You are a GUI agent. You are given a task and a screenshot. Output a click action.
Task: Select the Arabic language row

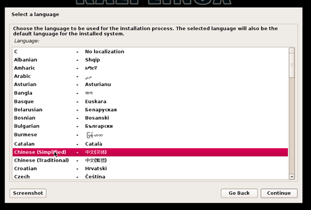coord(150,76)
